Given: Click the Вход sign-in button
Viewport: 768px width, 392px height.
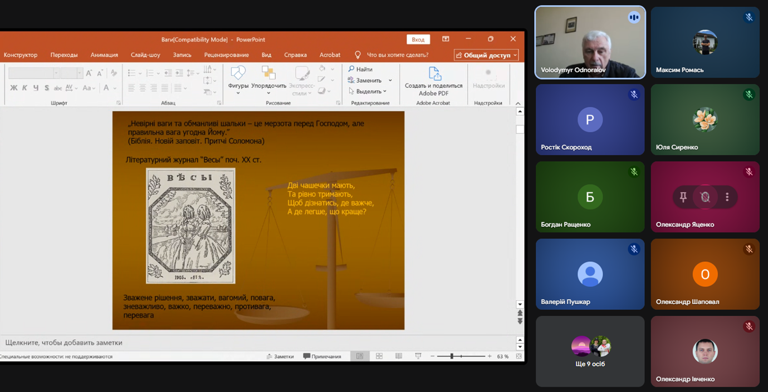Looking at the screenshot, I should (418, 39).
